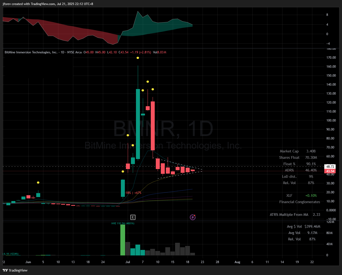Click the Market Cap 3.40B value
342x275 pixels.
tap(311, 151)
